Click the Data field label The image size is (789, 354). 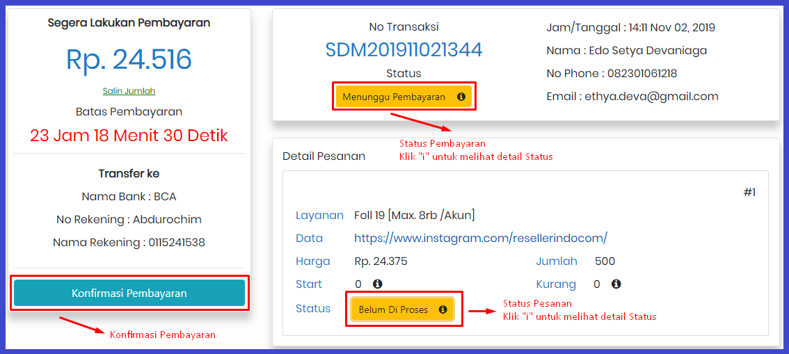310,239
